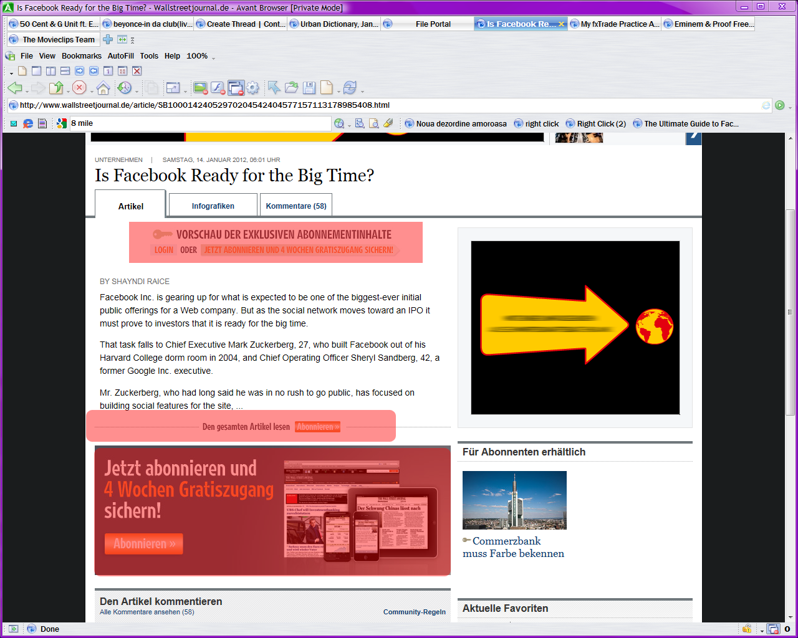798x638 pixels.
Task: Open dropdown arrow beside Go button
Action: click(790, 107)
